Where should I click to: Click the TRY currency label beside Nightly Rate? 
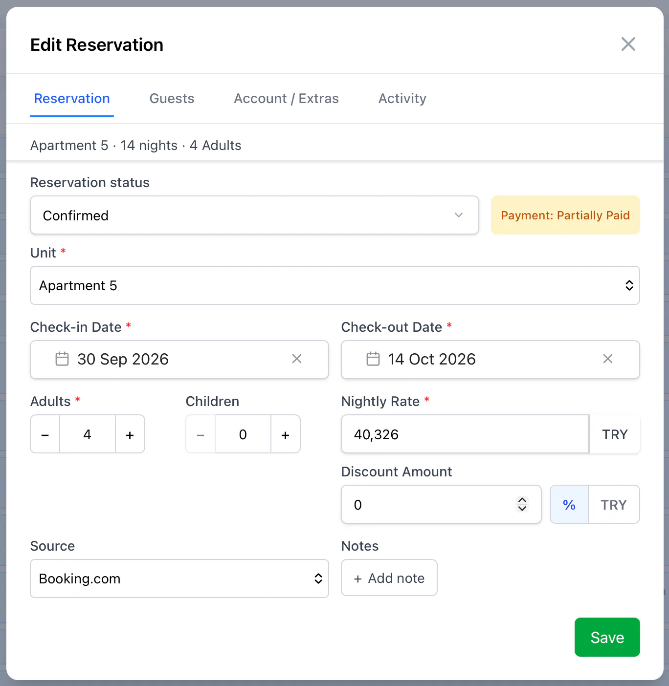[615, 434]
